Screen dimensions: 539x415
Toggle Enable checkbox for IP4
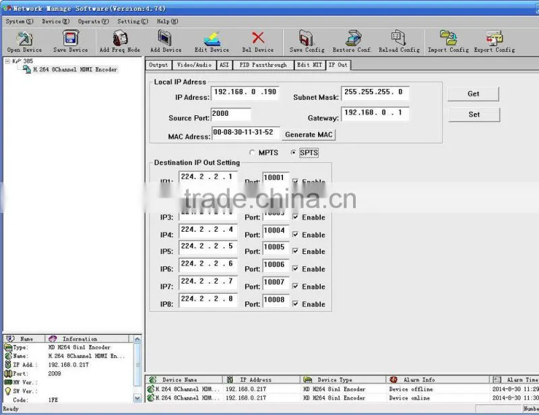pos(295,234)
